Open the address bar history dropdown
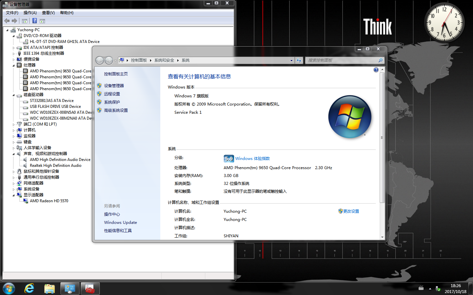The height and width of the screenshot is (295, 473). [291, 60]
